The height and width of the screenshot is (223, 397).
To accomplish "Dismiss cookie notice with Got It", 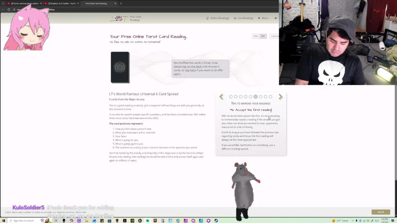I will pyautogui.click(x=381, y=212).
